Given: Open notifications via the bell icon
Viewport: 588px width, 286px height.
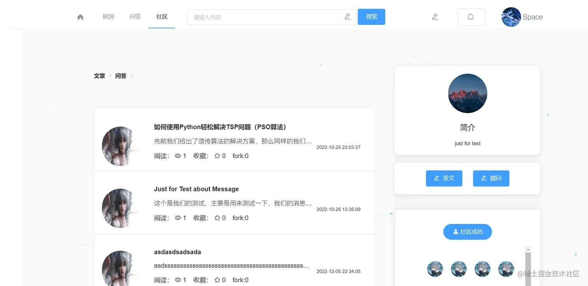Looking at the screenshot, I should tap(471, 17).
